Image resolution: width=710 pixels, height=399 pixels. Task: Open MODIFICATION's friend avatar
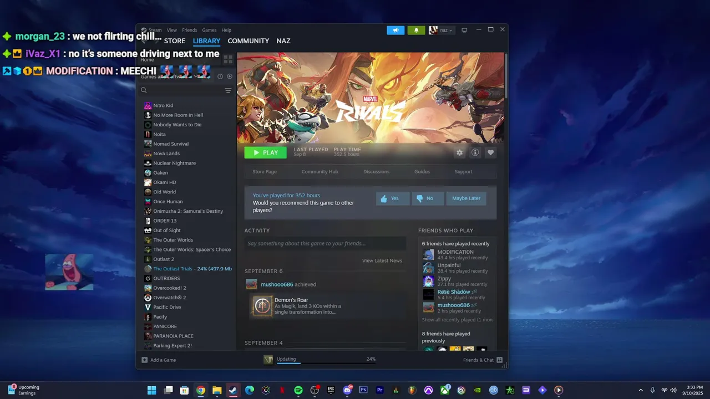(429, 254)
